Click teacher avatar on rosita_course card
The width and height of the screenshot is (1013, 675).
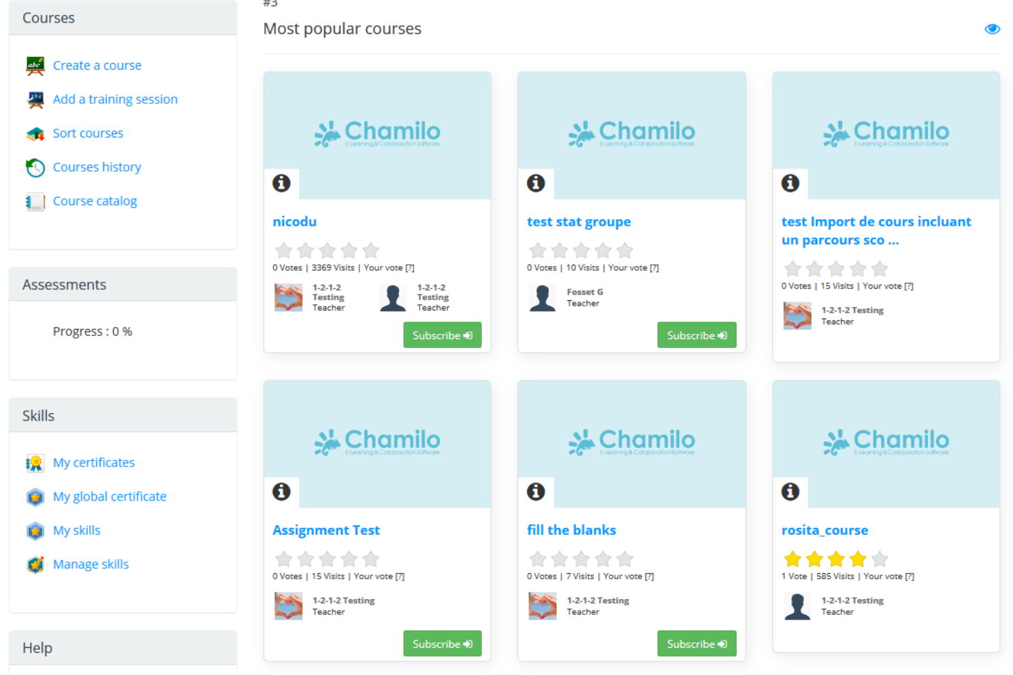point(797,607)
